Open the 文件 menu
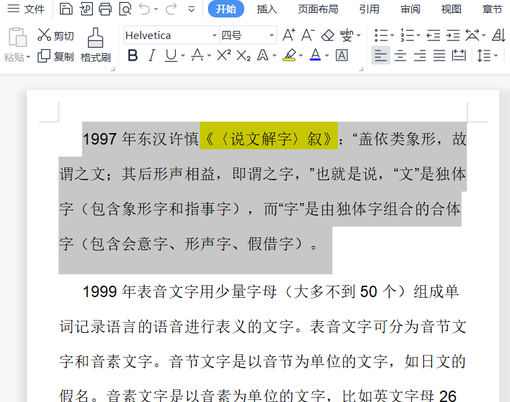Screen dimensions: 510x402 point(26,9)
